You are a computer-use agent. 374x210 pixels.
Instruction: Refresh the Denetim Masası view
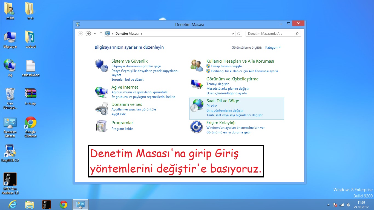pos(239,34)
